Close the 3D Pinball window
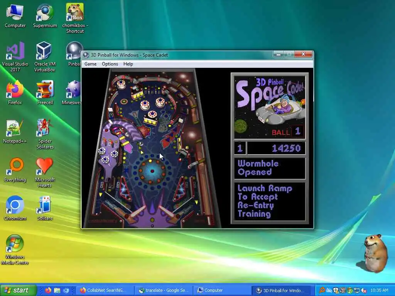 pyautogui.click(x=303, y=54)
